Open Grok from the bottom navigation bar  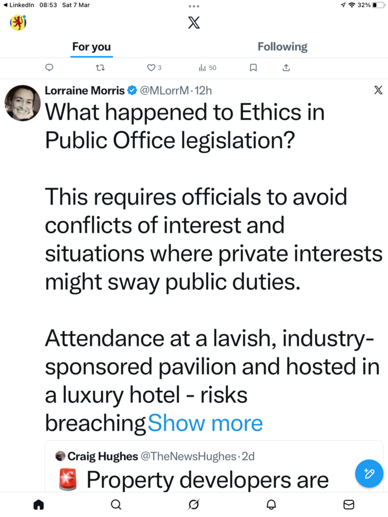193,504
